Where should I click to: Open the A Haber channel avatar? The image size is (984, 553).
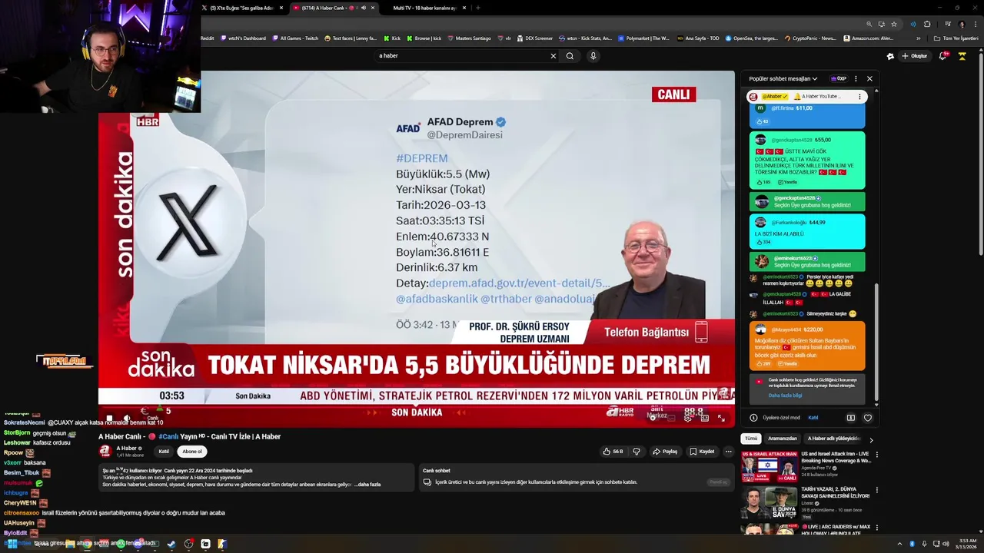pyautogui.click(x=105, y=451)
